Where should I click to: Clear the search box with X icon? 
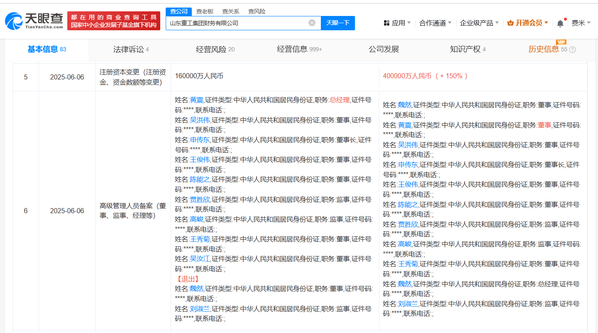click(312, 23)
